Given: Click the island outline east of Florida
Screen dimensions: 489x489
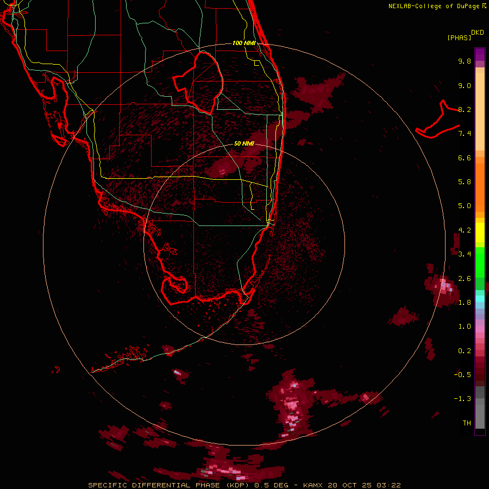Looking at the screenshot, I should click(x=438, y=120).
